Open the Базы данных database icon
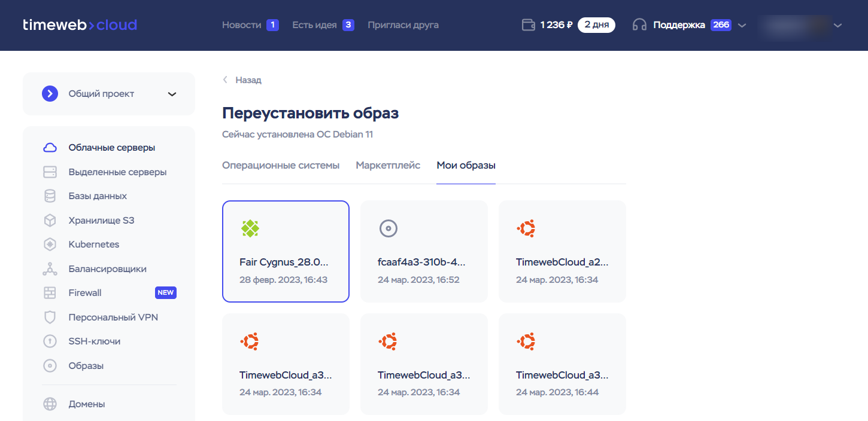Image resolution: width=868 pixels, height=421 pixels. point(50,196)
